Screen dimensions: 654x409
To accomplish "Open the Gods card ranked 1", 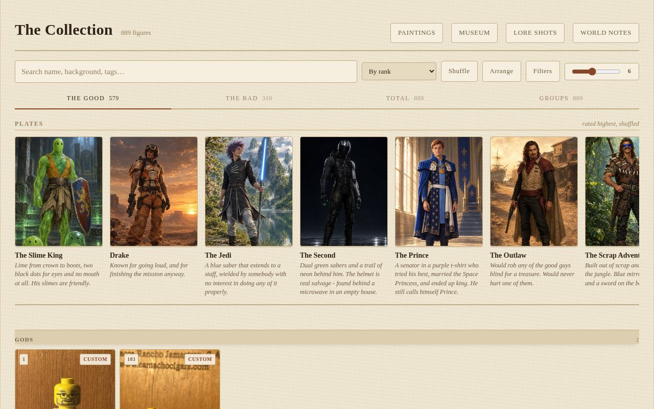I will 65,379.
